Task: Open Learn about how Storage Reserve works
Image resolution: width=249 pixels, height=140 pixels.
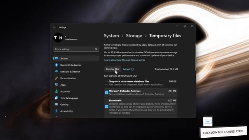Action: point(124,60)
